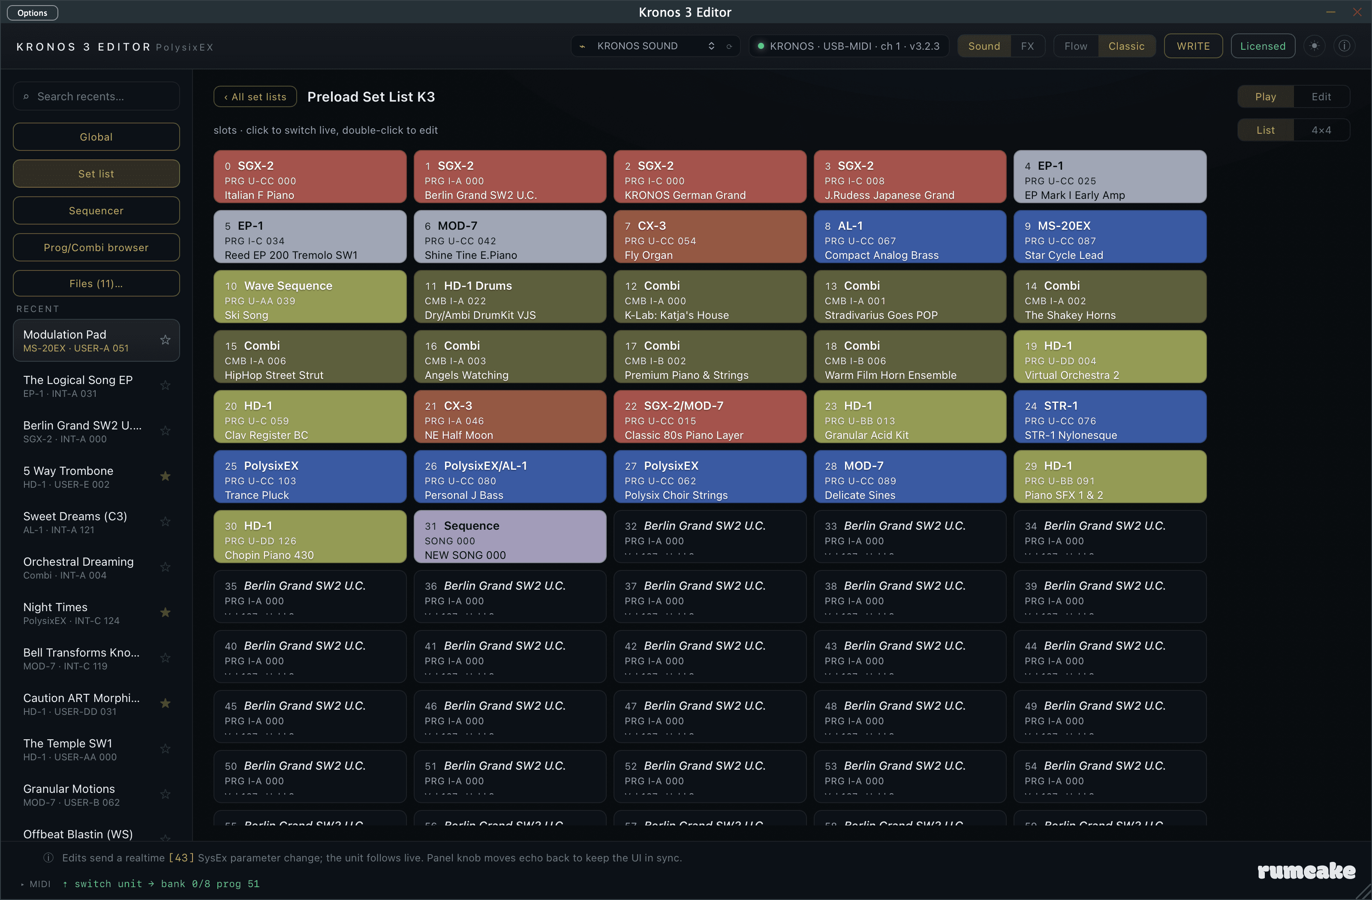Viewport: 1372px width, 900px height.
Task: Open Night Times from recents
Action: [x=96, y=613]
